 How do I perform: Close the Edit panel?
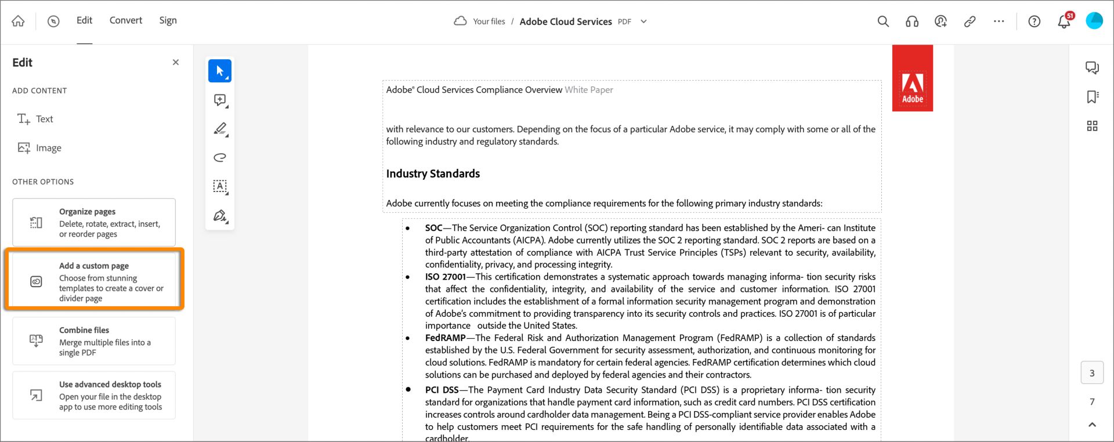coord(176,62)
